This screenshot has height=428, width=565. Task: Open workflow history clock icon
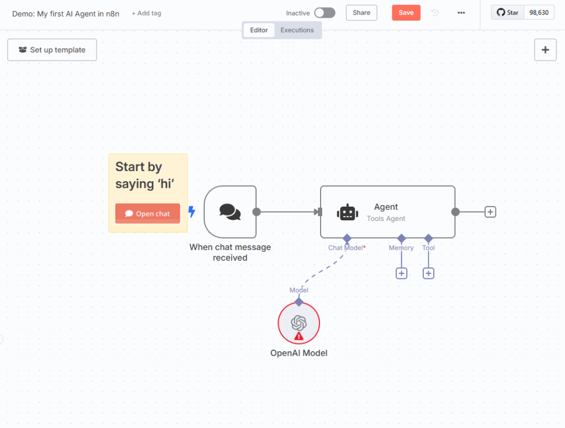435,13
